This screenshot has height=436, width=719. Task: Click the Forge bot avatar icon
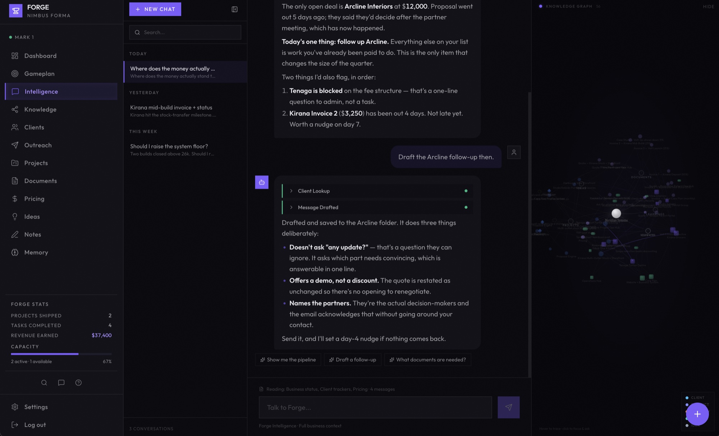[262, 182]
